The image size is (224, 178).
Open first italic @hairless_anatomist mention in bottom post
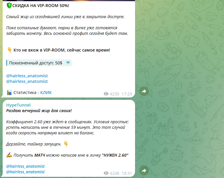coord(26,166)
